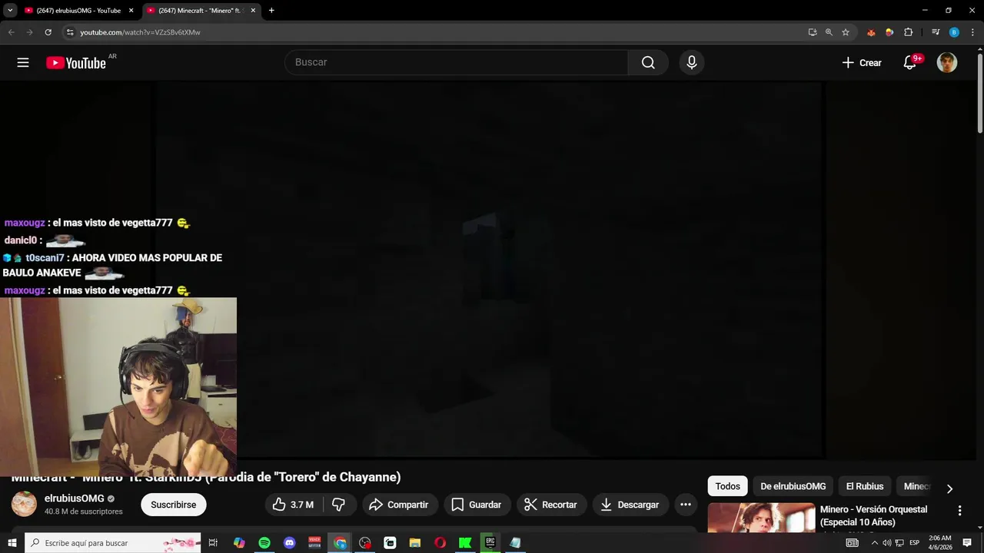Open the elrubiusOMG channel name link
This screenshot has height=553, width=984.
[74, 498]
